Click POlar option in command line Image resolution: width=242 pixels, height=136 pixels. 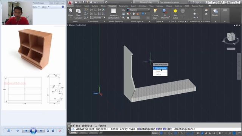coord(167,129)
